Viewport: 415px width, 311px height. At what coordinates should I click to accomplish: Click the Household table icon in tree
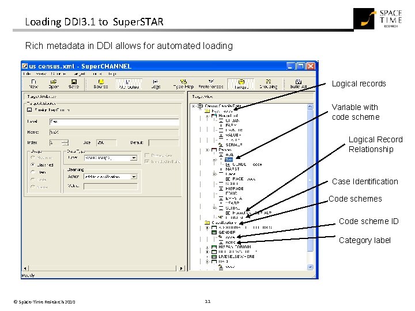click(x=214, y=116)
